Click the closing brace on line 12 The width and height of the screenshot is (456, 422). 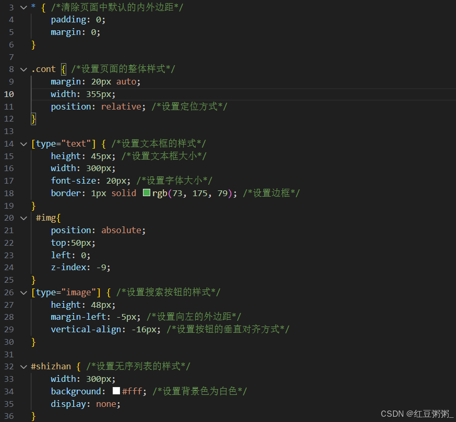(x=33, y=119)
